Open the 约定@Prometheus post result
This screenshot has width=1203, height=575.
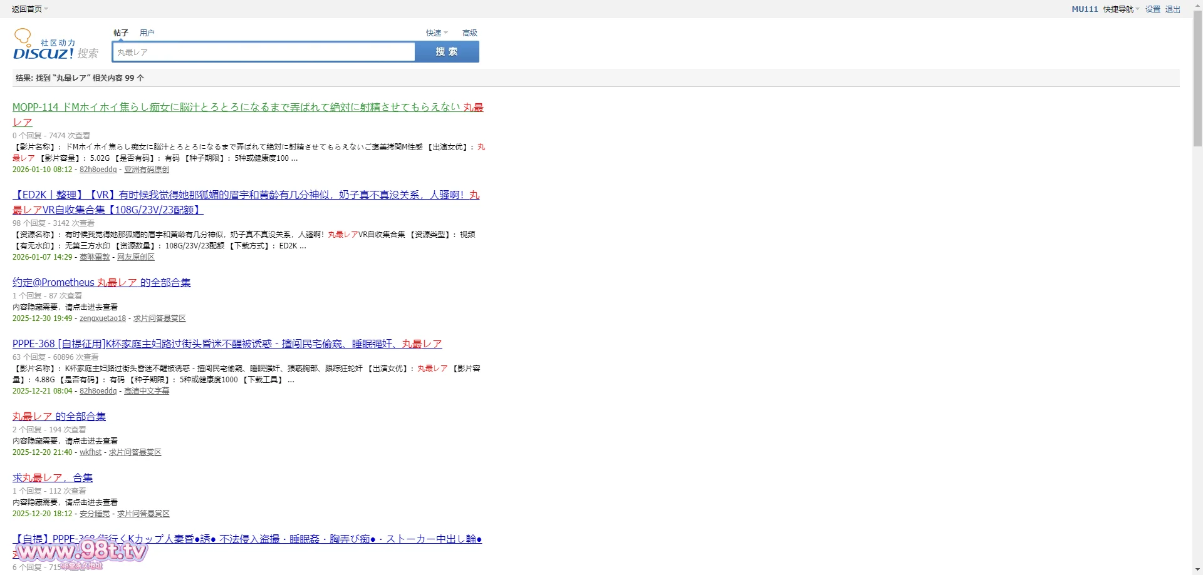(x=102, y=283)
